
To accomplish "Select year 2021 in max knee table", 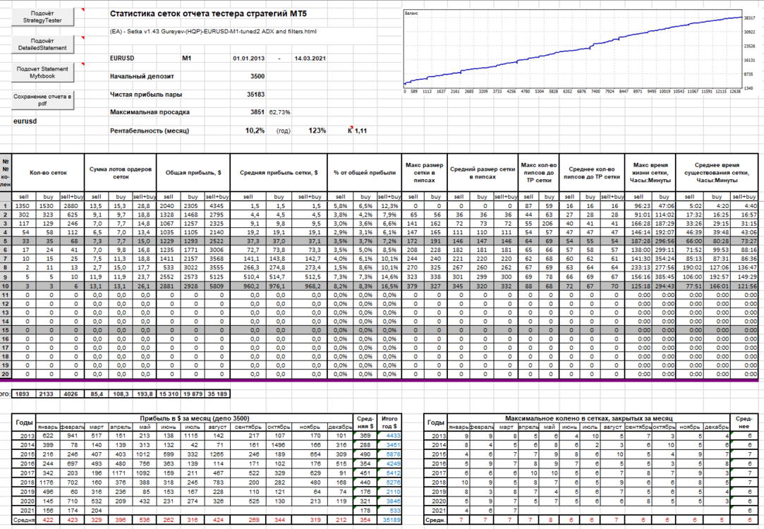I will coord(435,511).
